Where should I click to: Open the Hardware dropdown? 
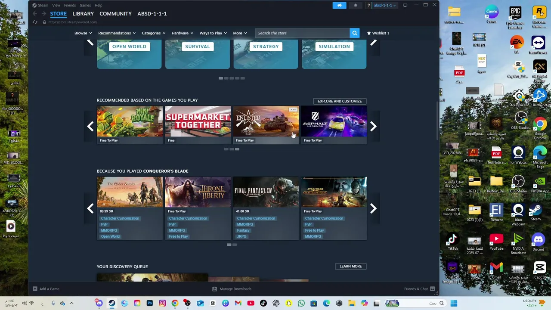[x=183, y=33]
